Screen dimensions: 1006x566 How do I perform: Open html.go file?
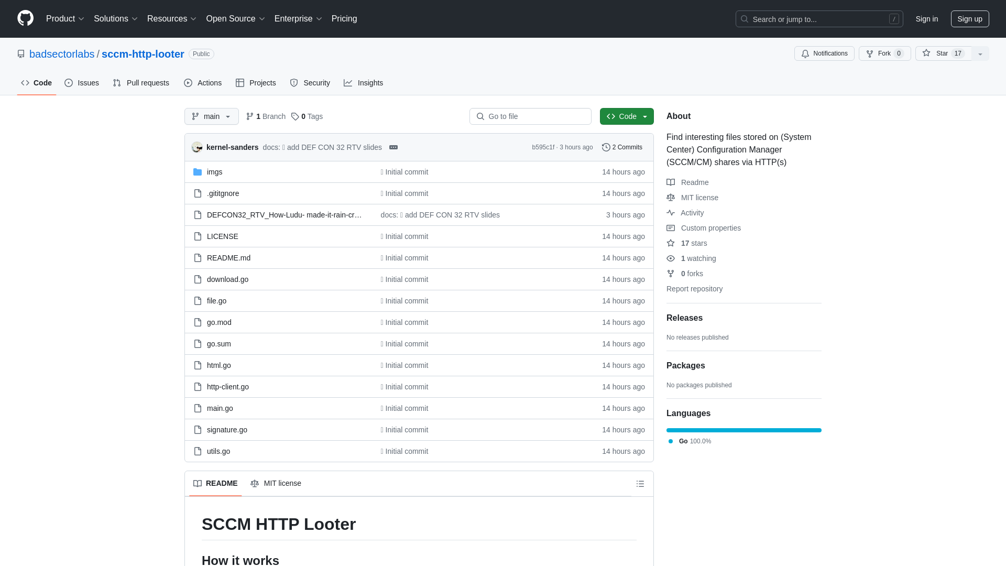click(x=218, y=365)
